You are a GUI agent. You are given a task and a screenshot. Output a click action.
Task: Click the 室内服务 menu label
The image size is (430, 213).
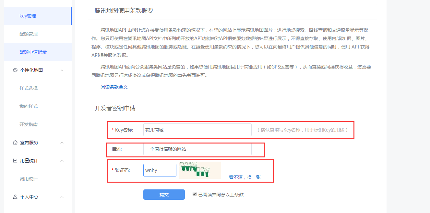[29, 143]
